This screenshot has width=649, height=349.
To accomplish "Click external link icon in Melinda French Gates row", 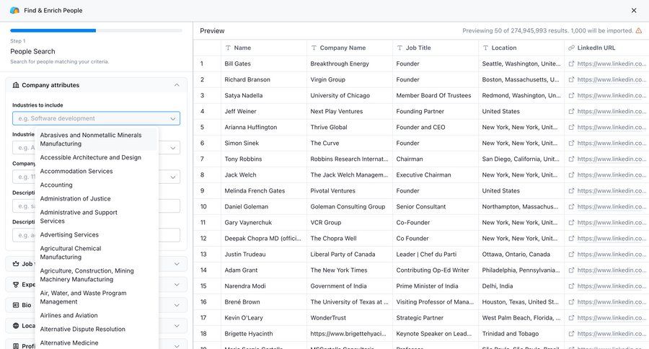I will coord(571,191).
